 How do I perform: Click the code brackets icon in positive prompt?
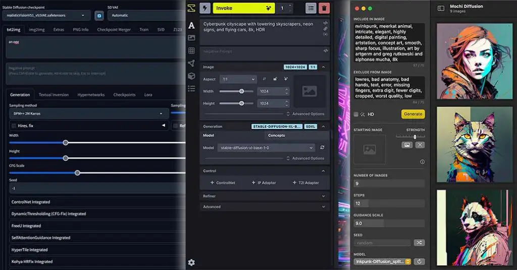point(326,23)
